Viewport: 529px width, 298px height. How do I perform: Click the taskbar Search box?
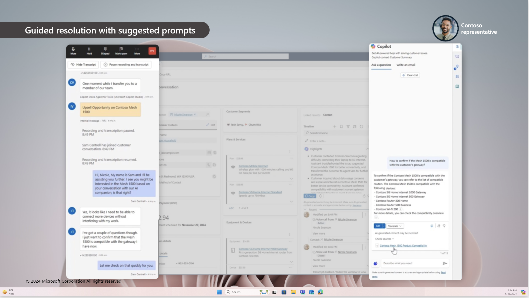(x=246, y=292)
